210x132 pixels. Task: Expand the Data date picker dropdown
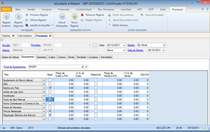point(124,46)
